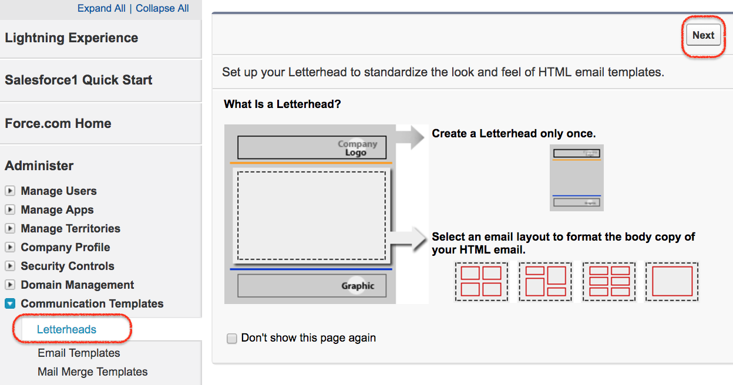The width and height of the screenshot is (733, 385).
Task: Expand the Manage Users section
Action: (10, 191)
